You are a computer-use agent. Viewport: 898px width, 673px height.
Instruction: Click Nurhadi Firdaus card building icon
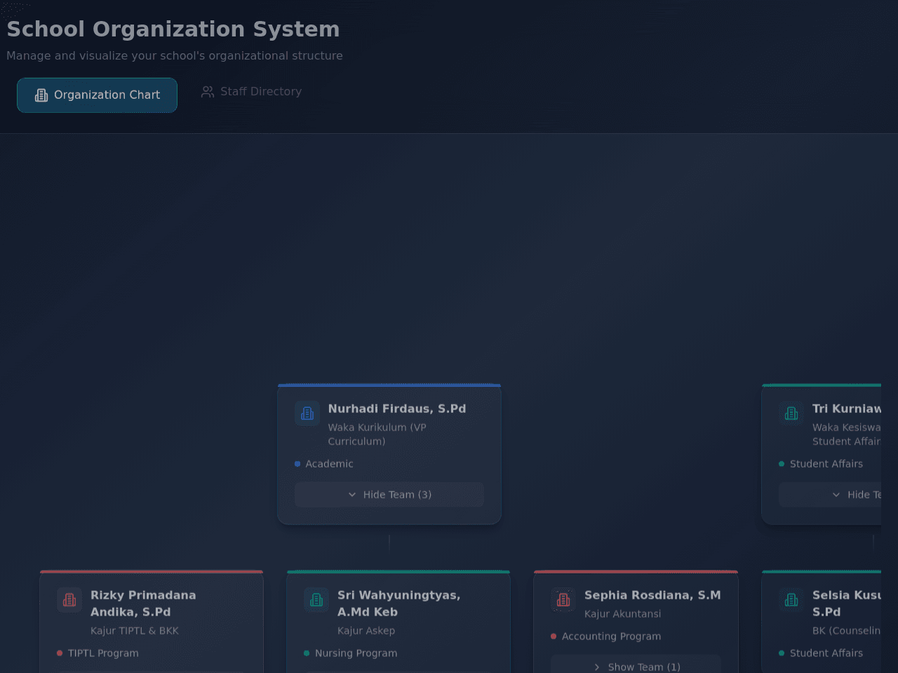pos(307,414)
